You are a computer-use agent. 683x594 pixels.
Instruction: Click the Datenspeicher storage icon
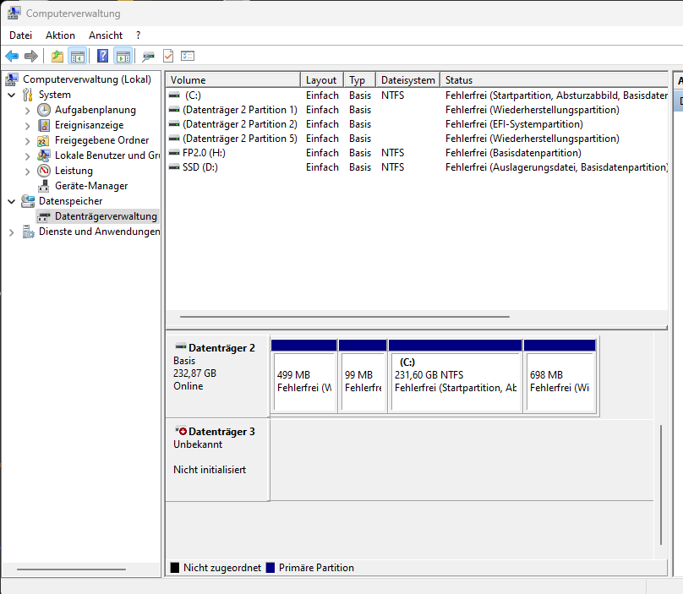[28, 201]
